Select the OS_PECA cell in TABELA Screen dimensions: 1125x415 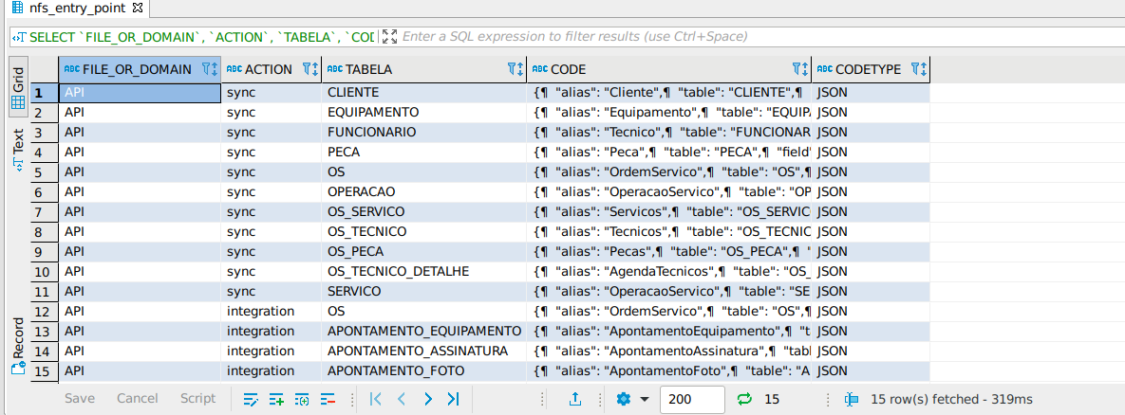424,251
